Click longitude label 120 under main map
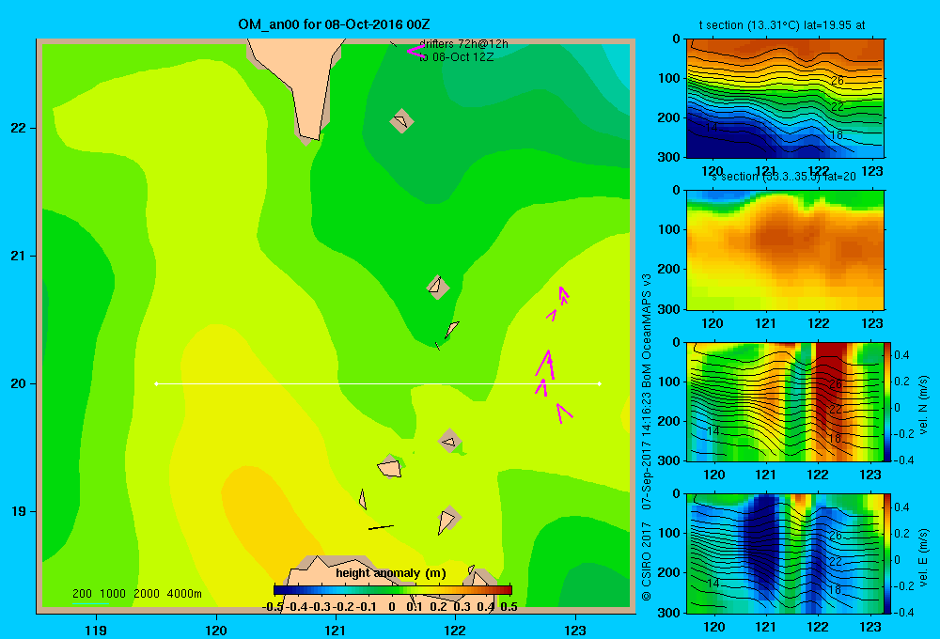 point(216,630)
